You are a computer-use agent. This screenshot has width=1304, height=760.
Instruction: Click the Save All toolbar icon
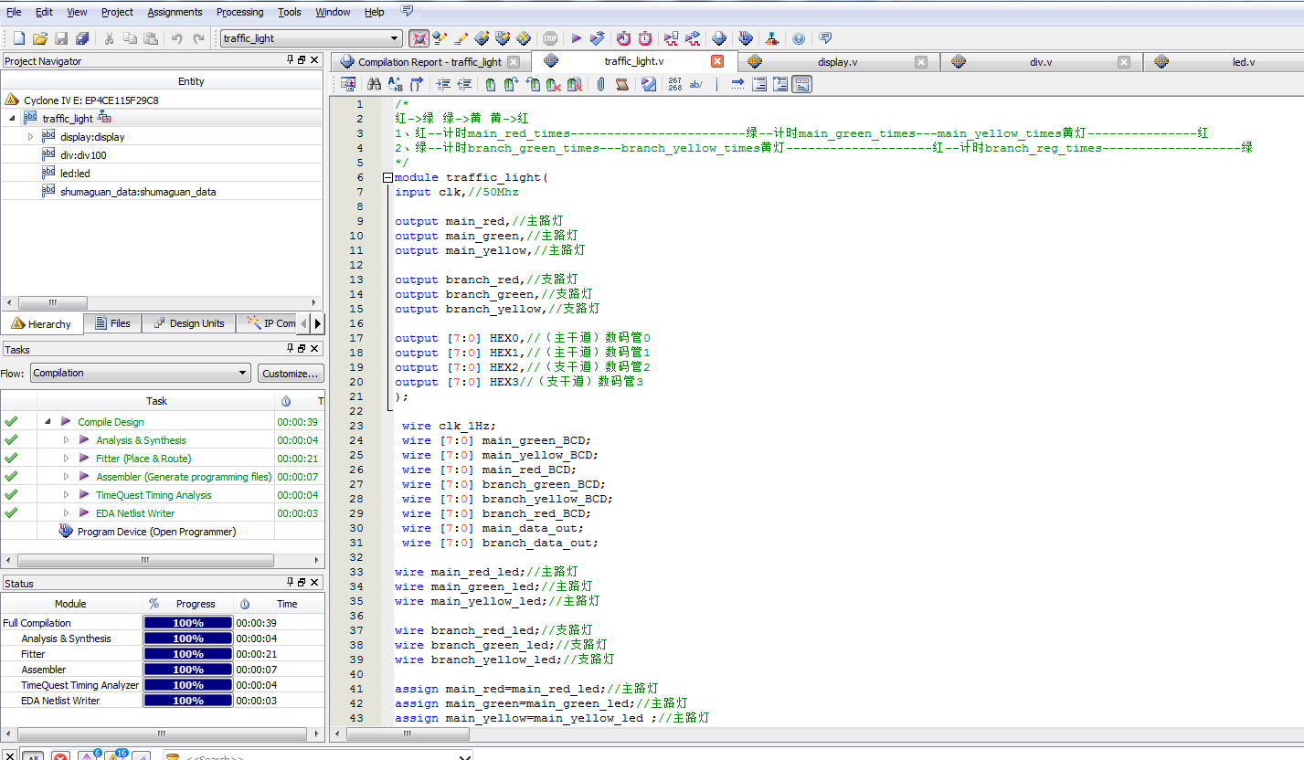pos(82,38)
